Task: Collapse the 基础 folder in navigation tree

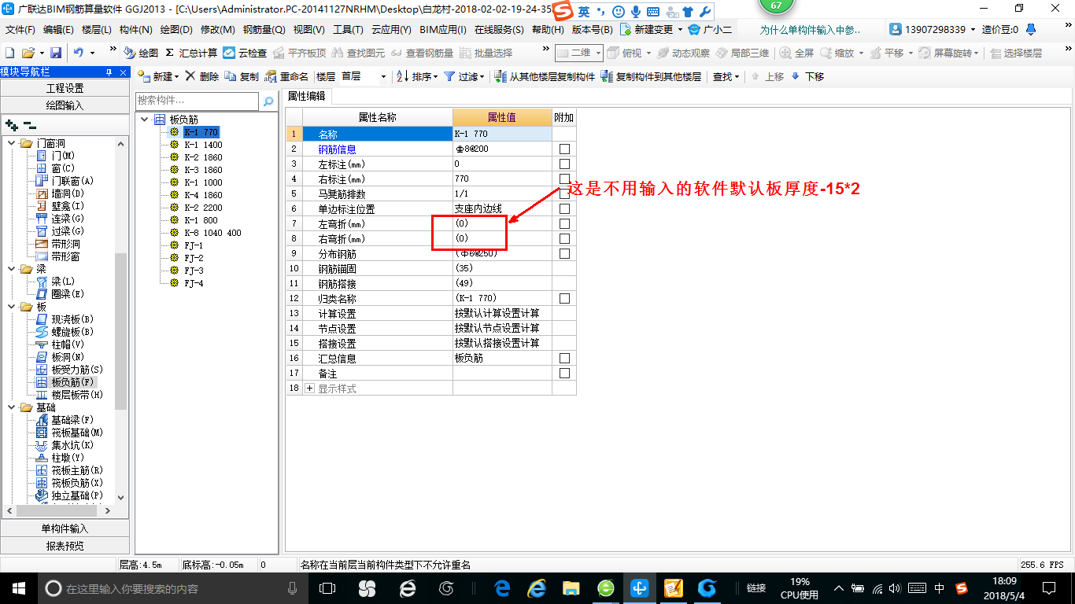Action: (12, 407)
